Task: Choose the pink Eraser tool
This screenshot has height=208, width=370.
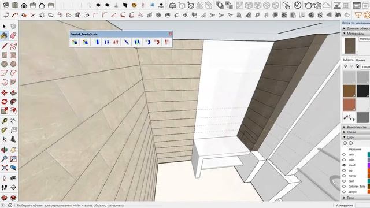Action: click(13, 36)
